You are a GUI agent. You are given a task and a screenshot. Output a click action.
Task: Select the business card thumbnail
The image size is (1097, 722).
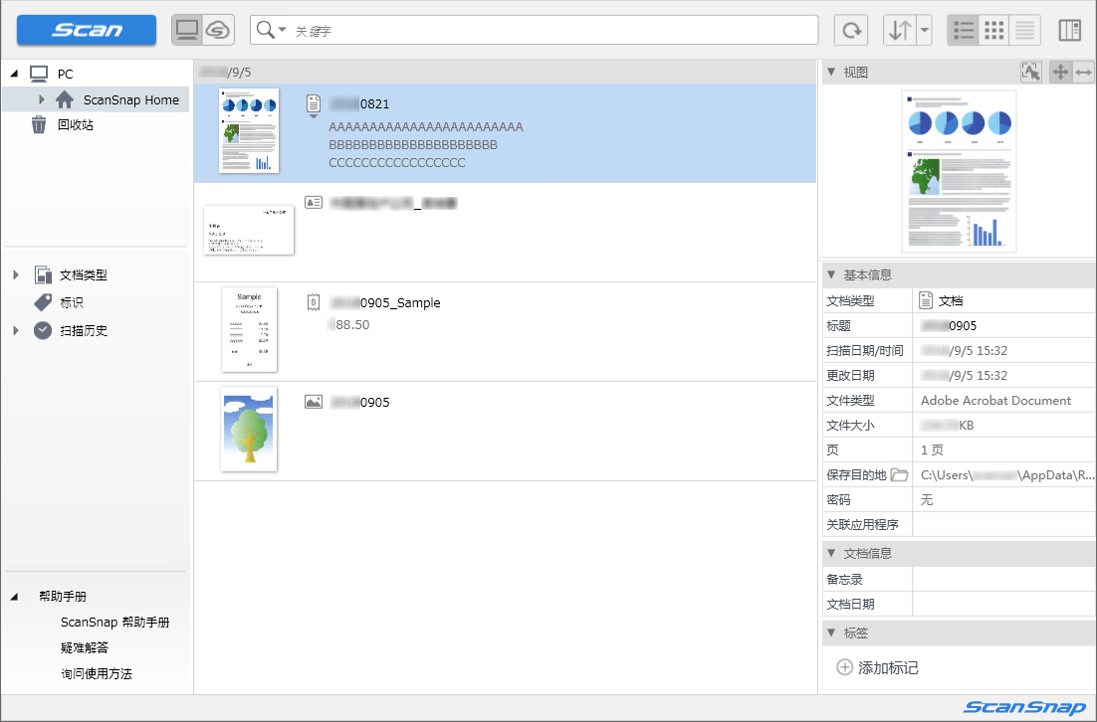[249, 230]
